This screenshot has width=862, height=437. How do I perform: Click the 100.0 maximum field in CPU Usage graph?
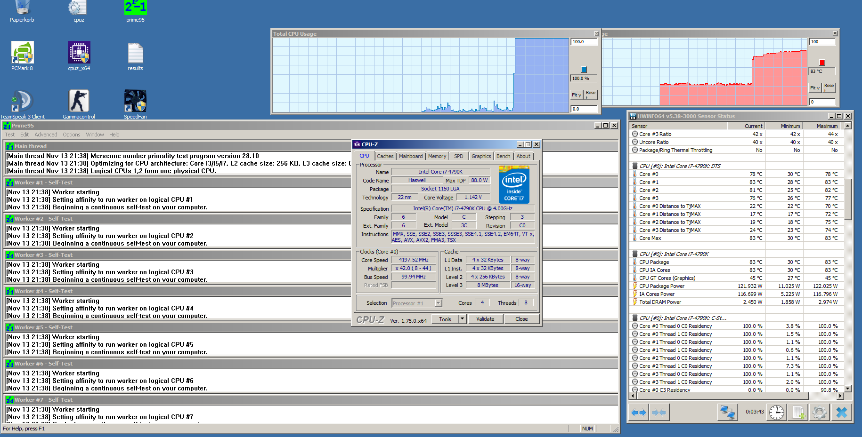[x=584, y=42]
